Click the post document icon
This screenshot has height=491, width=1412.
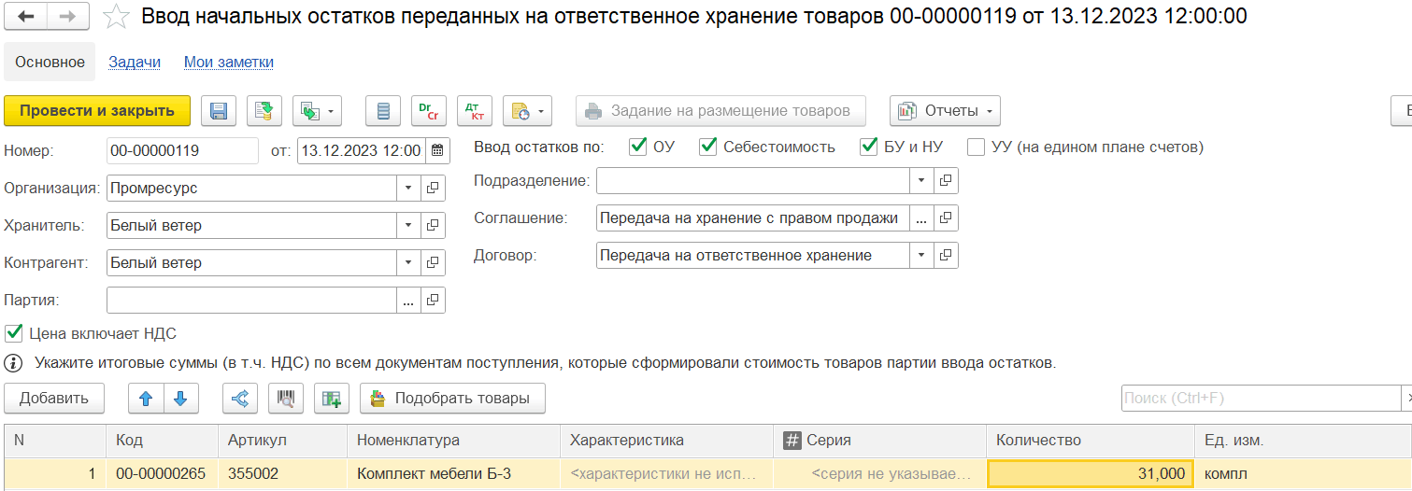264,111
